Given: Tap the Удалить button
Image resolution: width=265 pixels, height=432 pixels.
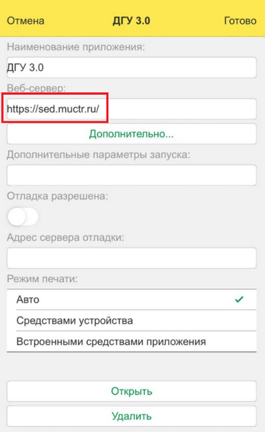Looking at the screenshot, I should (x=131, y=416).
